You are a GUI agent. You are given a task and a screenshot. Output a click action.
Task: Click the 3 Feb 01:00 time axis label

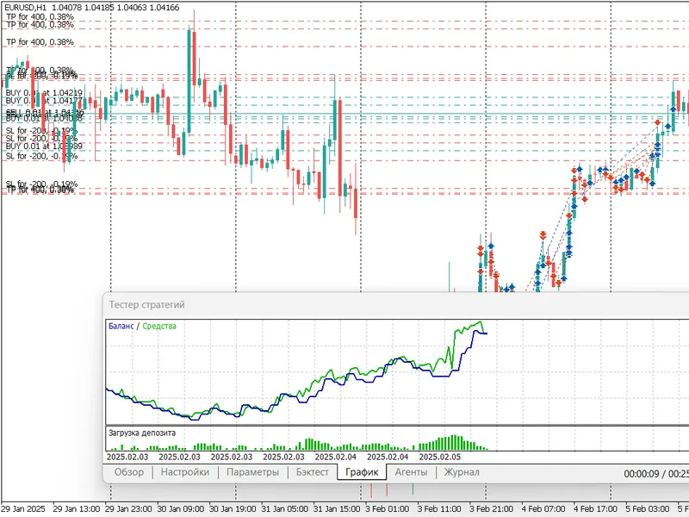point(387,509)
